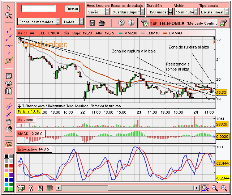Pick the horizontal line tool
Screen dimensions: 232x195
[x=9, y=46]
